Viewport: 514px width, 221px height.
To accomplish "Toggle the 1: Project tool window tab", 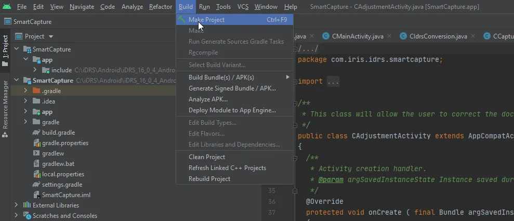I will tap(5, 51).
